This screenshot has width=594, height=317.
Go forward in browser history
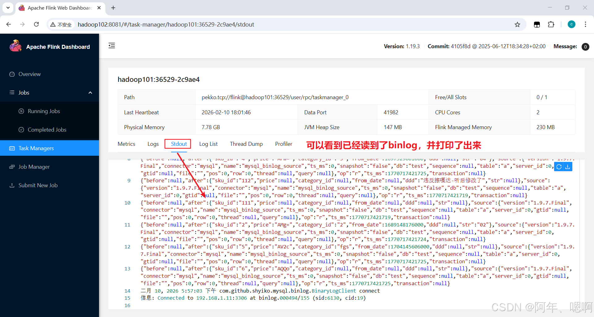(22, 24)
